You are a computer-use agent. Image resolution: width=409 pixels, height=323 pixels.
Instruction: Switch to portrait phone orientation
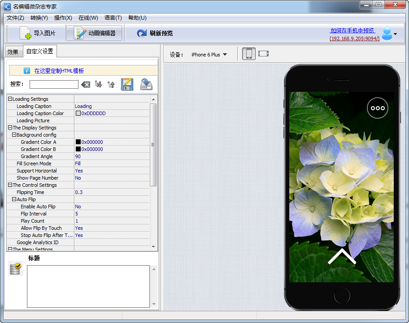(x=249, y=54)
